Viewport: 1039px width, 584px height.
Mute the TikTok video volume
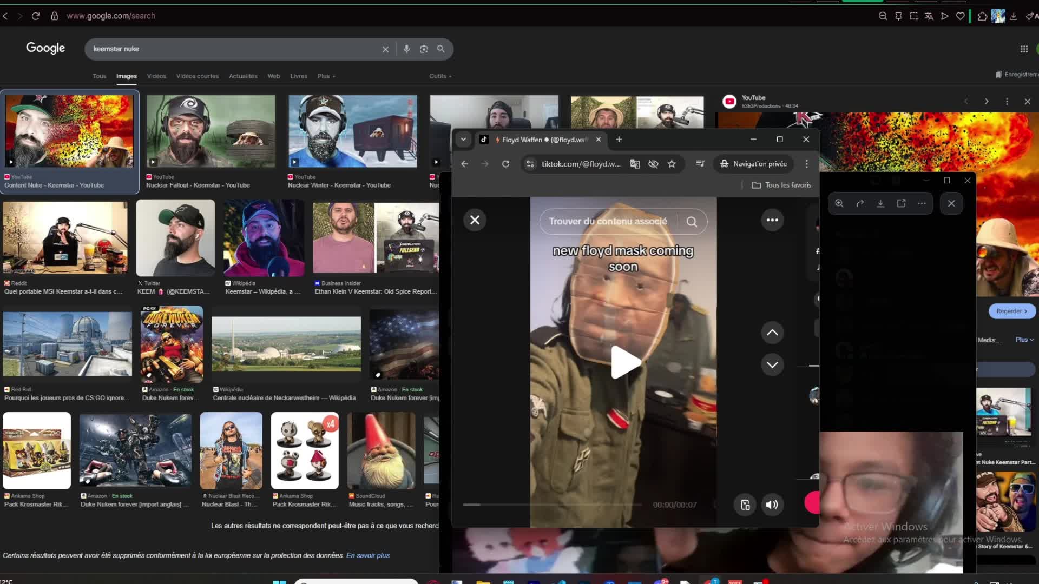point(772,505)
